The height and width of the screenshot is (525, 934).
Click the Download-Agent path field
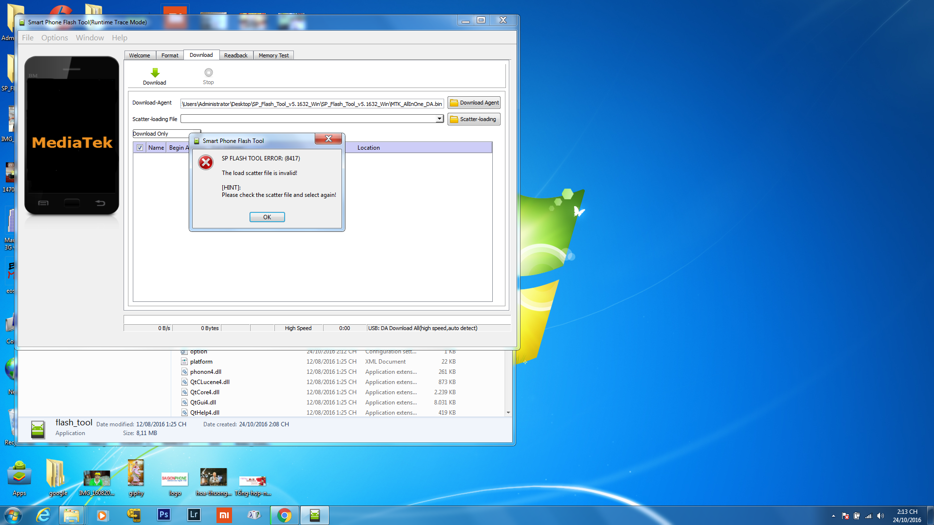[311, 104]
